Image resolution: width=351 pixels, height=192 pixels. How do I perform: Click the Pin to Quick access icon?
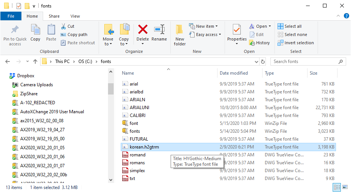click(x=15, y=30)
